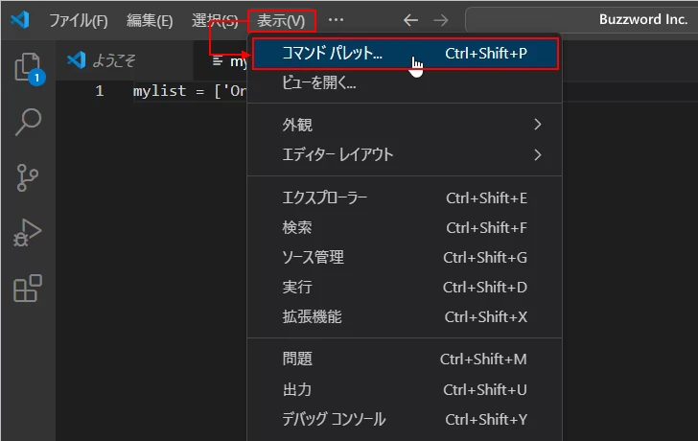
Task: Select 拡張機能 from the view menu
Action: (405, 316)
